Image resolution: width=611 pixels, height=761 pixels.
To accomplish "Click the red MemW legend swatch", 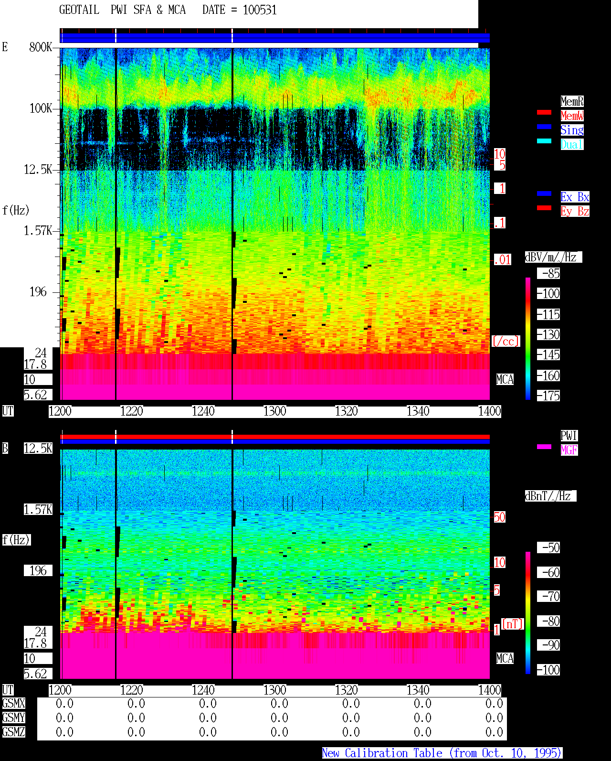I will [544, 112].
